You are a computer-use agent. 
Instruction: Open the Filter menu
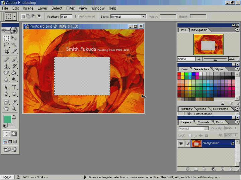click(70, 8)
